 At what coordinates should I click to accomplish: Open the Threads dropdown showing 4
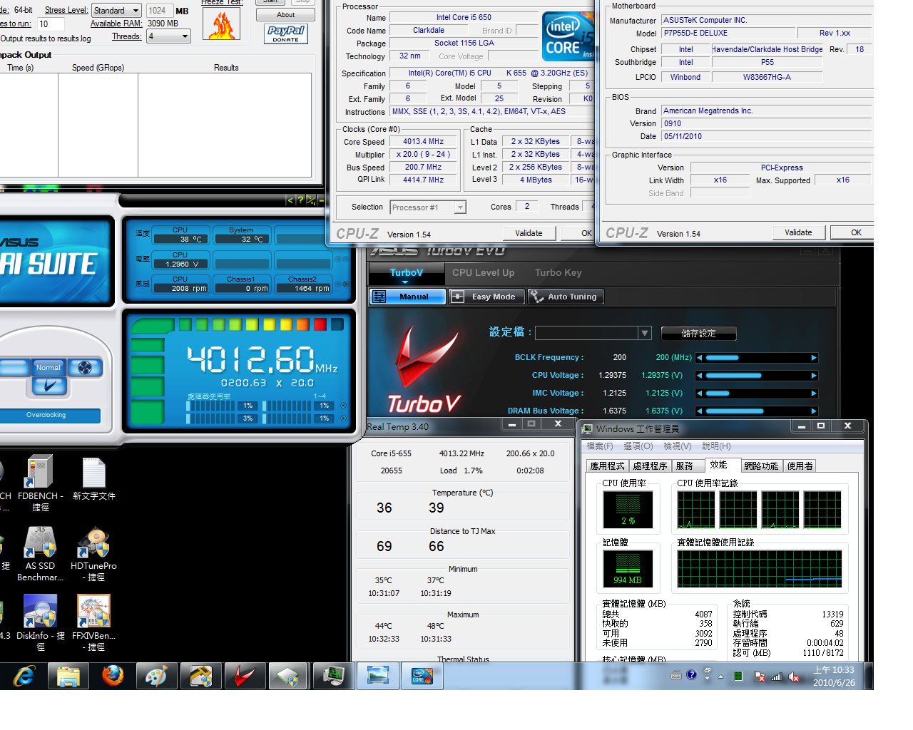click(x=169, y=36)
